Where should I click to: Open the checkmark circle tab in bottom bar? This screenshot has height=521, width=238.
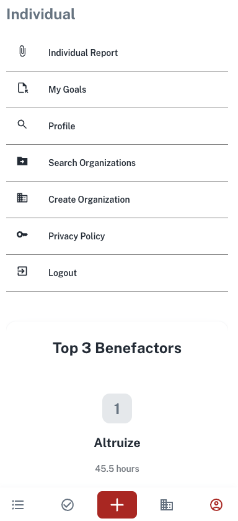(68, 505)
